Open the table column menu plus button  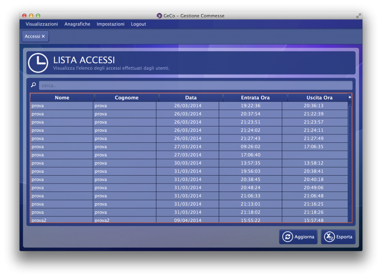350,97
